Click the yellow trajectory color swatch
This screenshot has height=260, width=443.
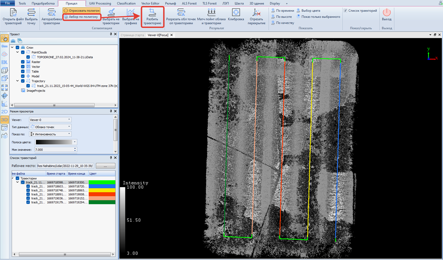(102, 190)
